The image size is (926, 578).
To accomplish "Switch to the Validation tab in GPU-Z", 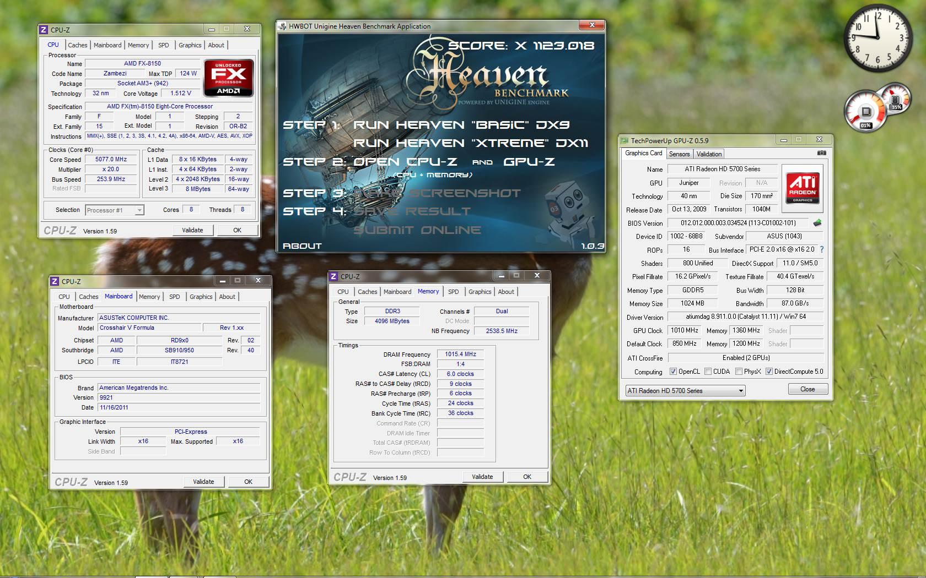I will [x=709, y=154].
